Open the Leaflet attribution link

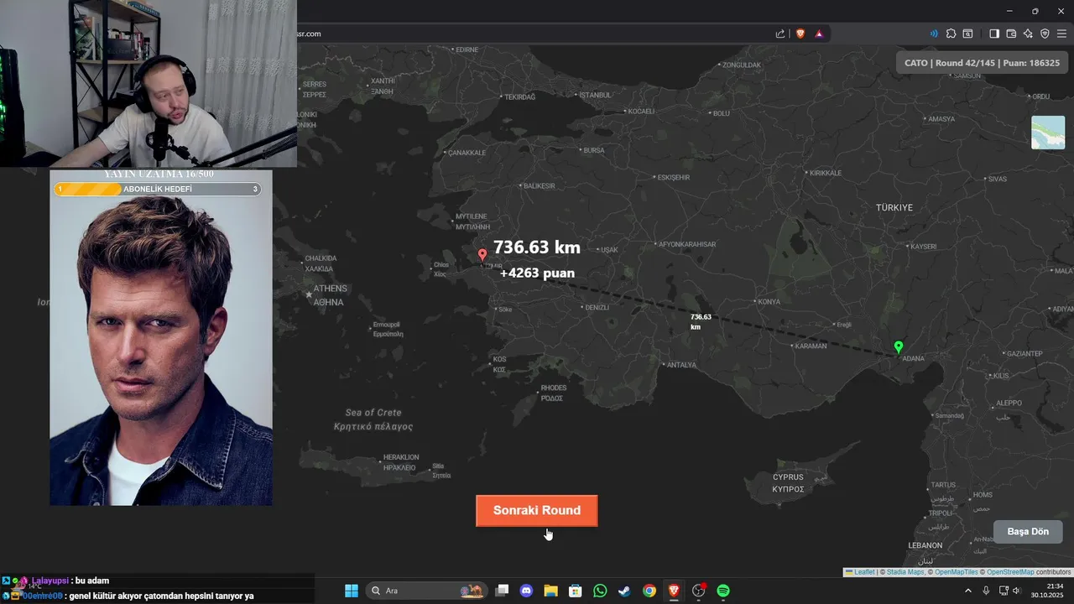pos(860,572)
